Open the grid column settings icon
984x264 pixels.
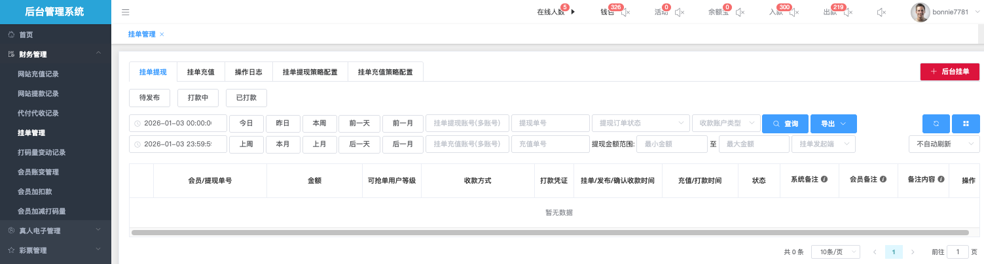click(966, 124)
